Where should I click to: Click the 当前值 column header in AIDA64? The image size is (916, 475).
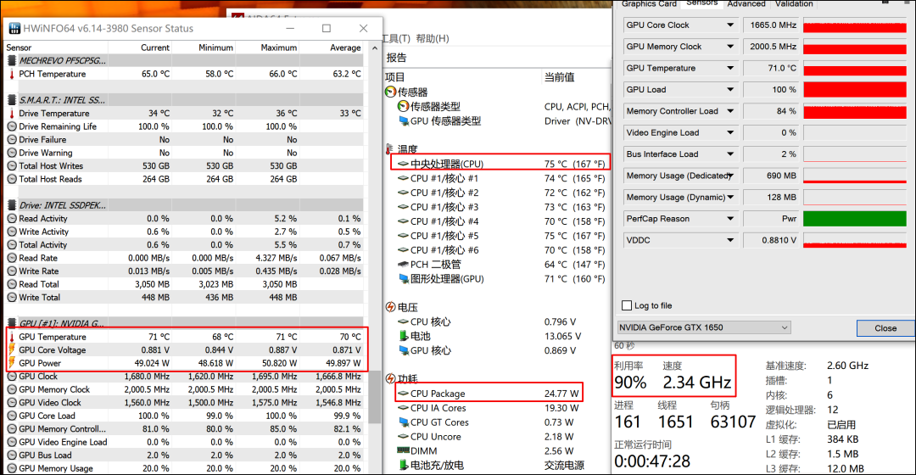coord(560,77)
